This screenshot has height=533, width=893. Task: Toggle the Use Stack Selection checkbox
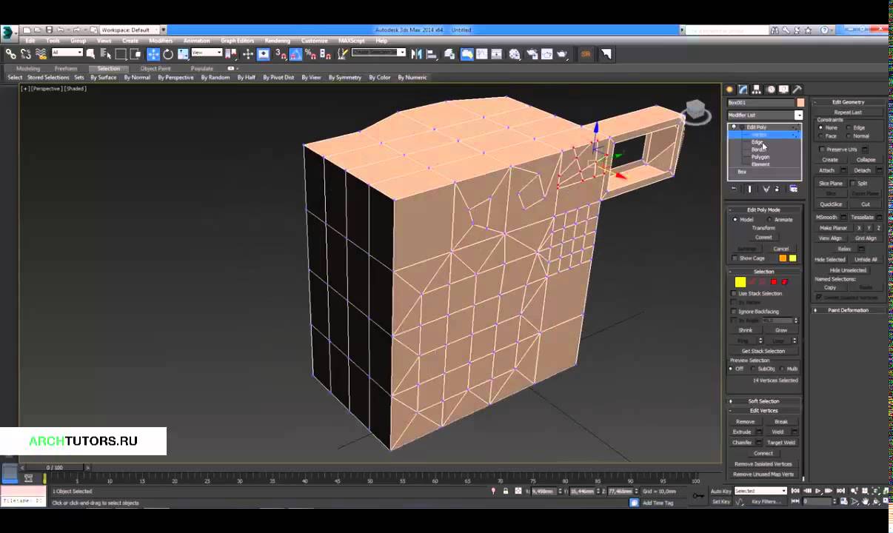[734, 294]
